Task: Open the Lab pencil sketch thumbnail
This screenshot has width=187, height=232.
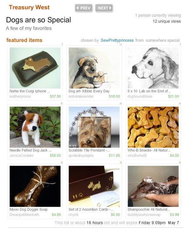Action: 153,68
